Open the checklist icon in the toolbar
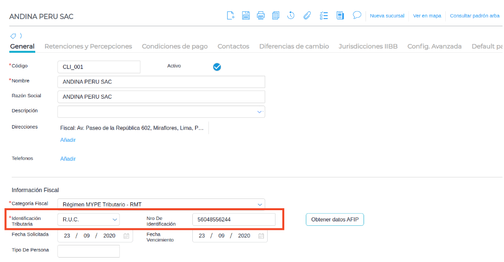Viewport: 504px width, 262px height. pos(323,16)
